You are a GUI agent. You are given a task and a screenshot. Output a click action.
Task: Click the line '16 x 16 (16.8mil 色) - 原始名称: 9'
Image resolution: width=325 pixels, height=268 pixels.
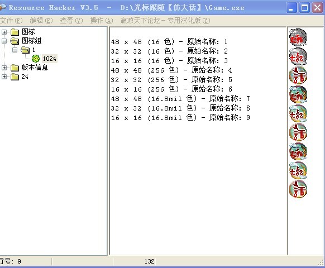point(180,118)
